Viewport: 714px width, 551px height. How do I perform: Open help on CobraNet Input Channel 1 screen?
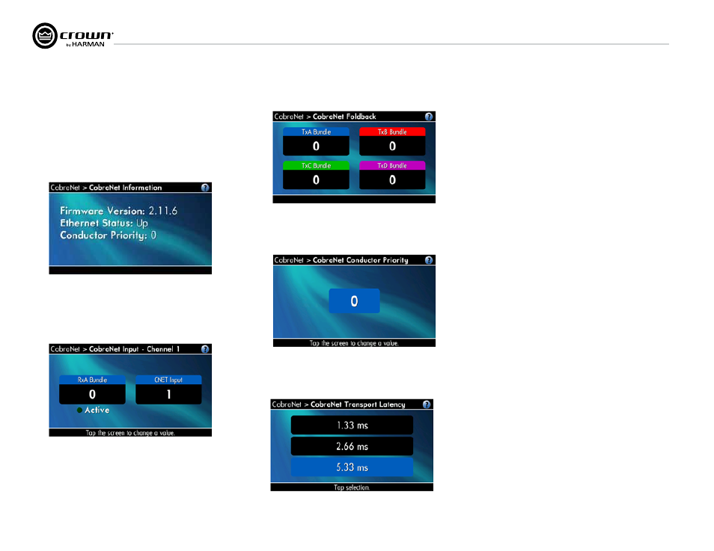coord(205,349)
